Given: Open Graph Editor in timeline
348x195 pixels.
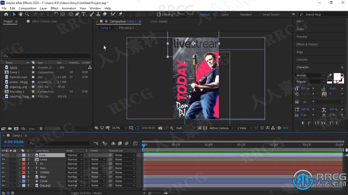Looking at the screenshot, I should [x=135, y=143].
